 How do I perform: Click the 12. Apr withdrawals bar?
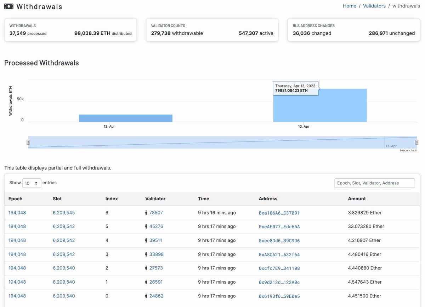126,118
